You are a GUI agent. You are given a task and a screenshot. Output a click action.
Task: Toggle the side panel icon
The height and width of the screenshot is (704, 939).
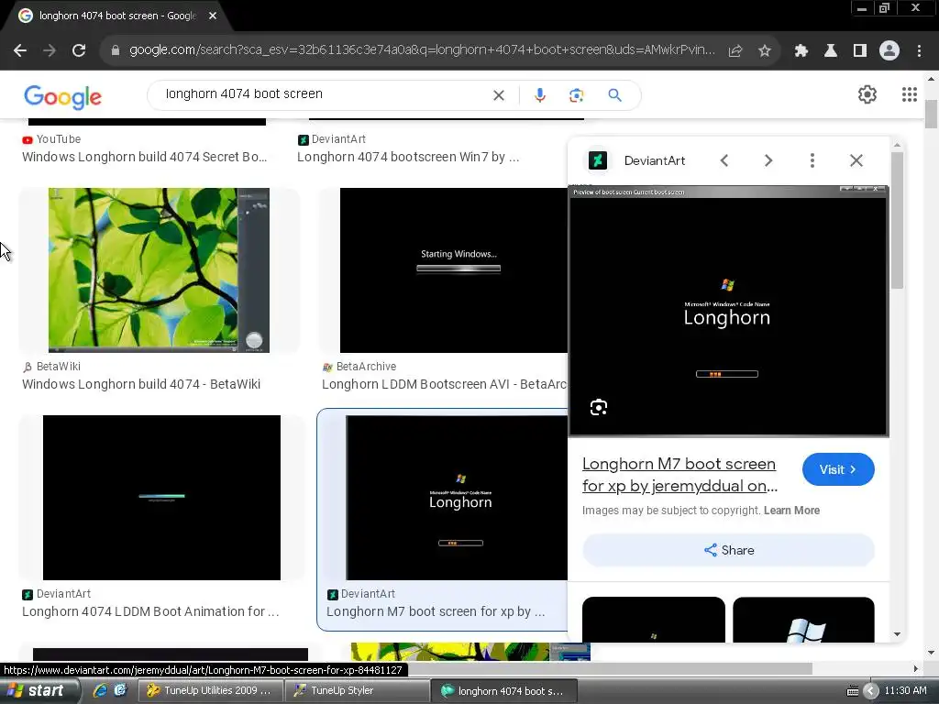tap(860, 50)
